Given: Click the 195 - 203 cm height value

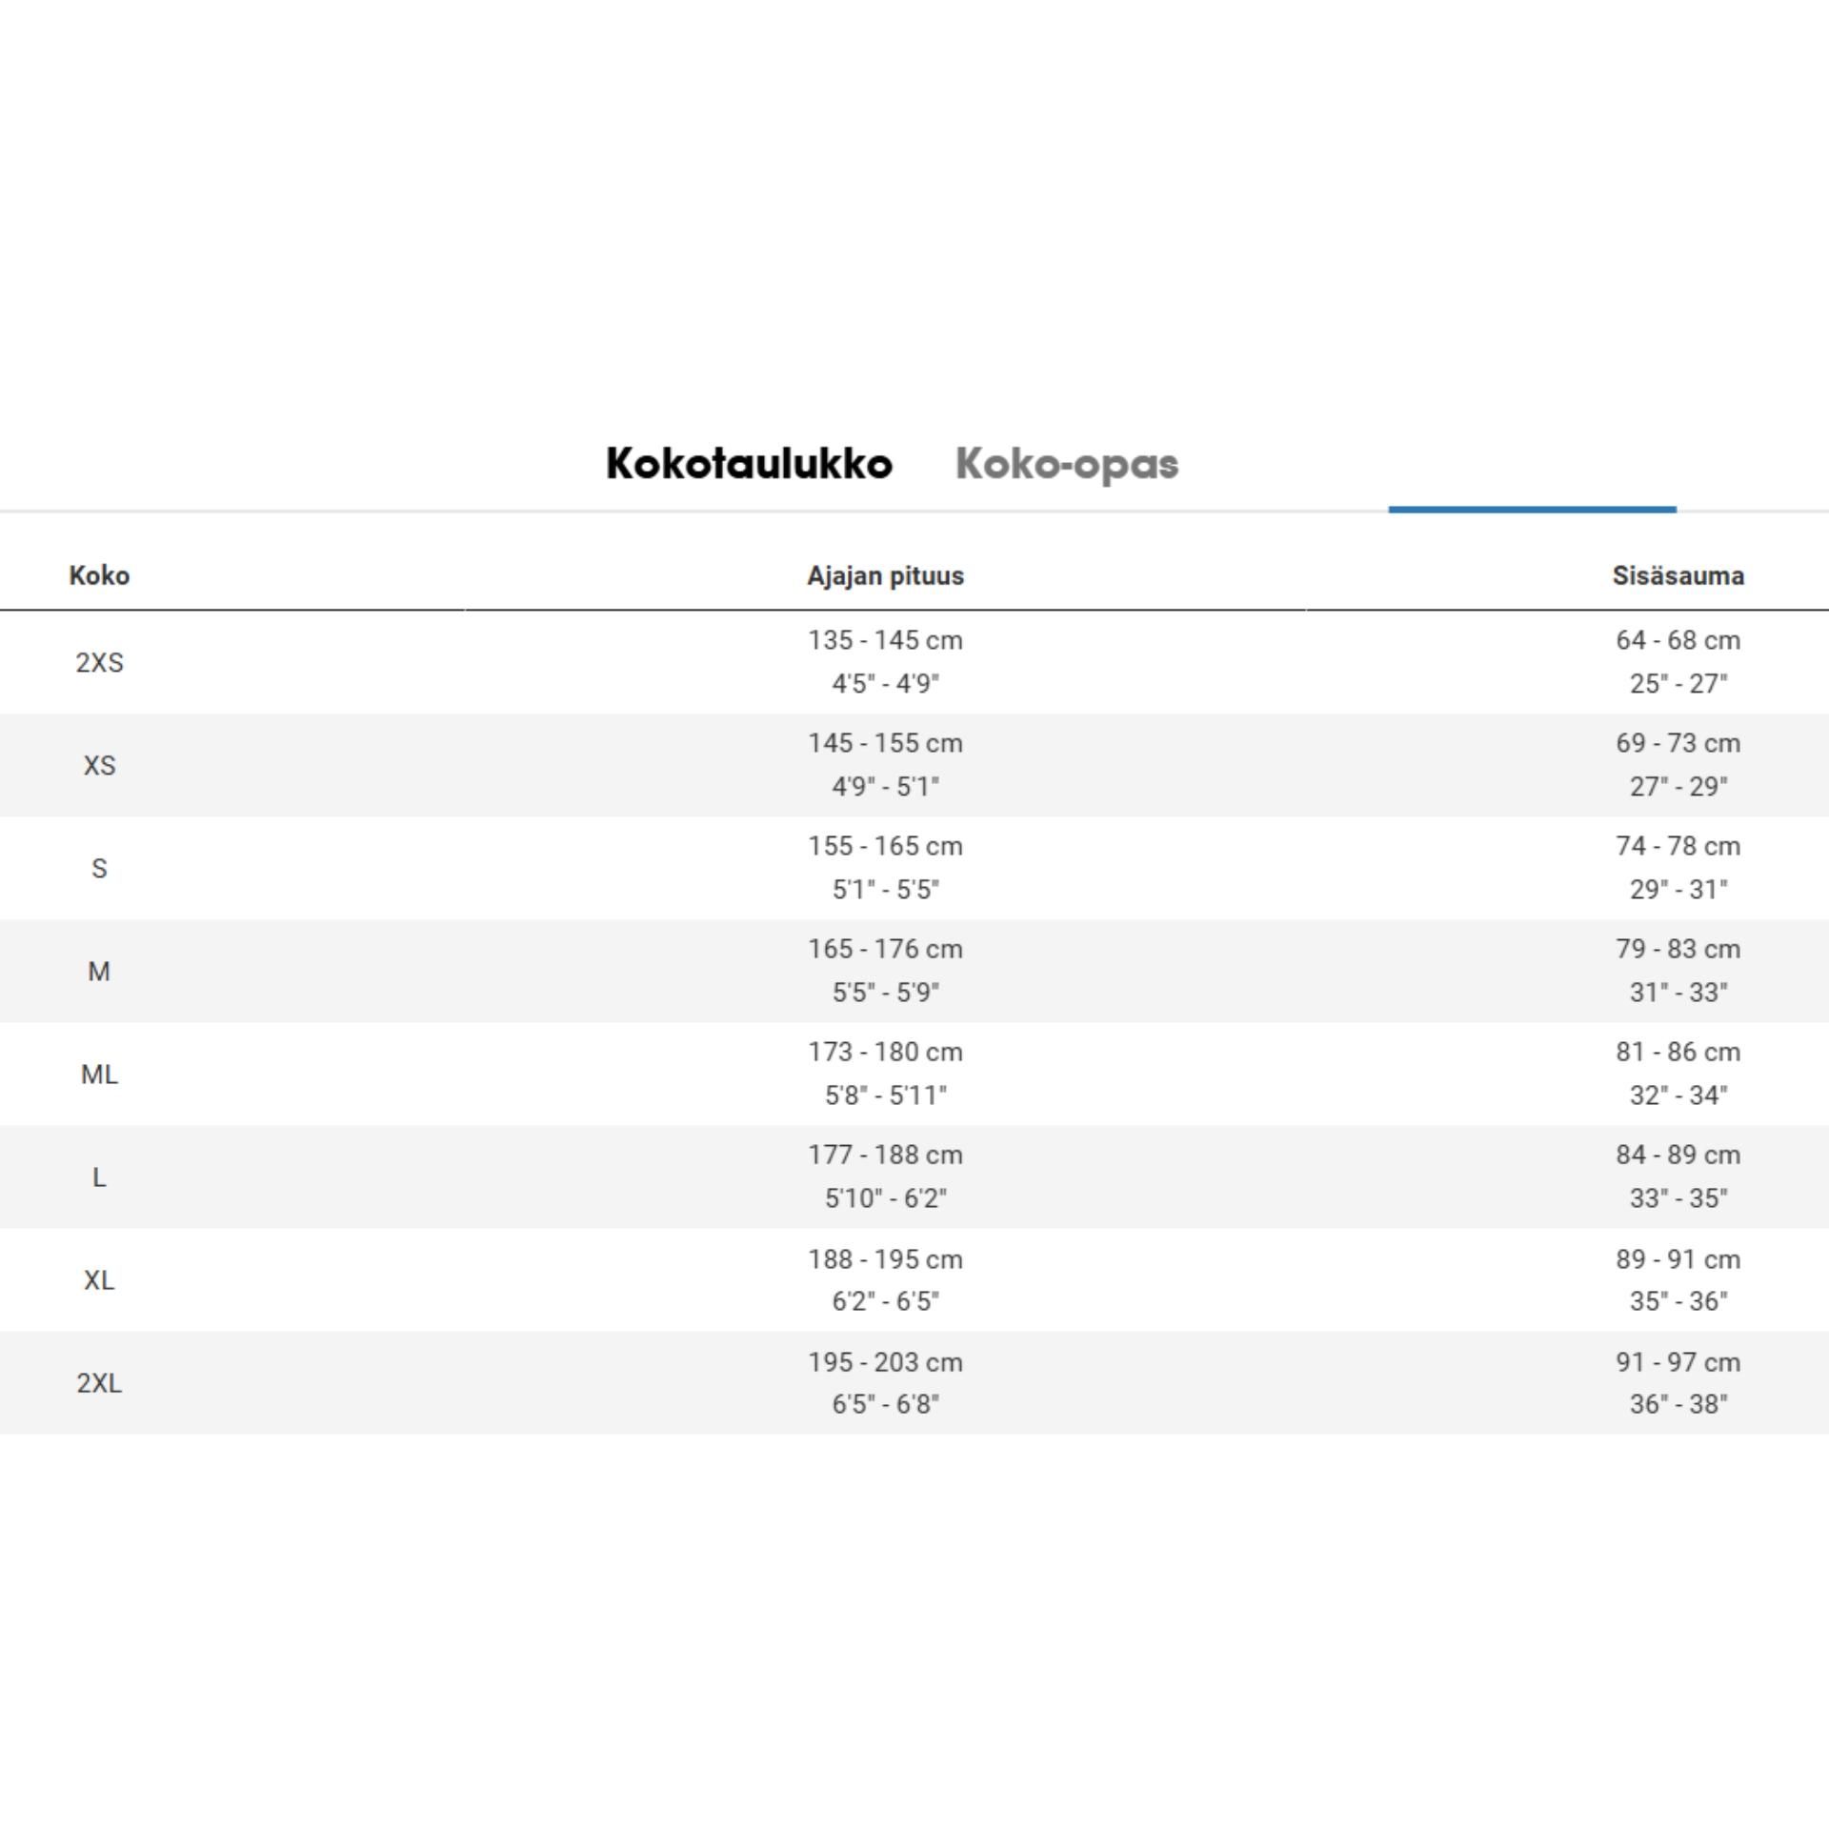Looking at the screenshot, I should click(x=885, y=1362).
